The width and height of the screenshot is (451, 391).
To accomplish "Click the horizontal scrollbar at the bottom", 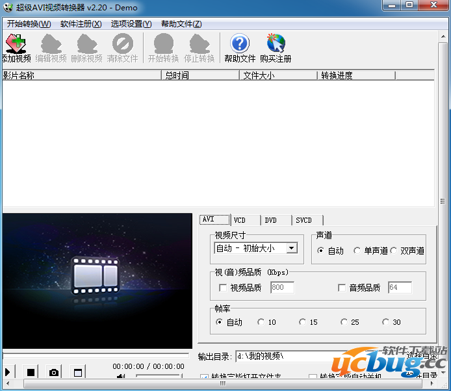I will point(222,384).
